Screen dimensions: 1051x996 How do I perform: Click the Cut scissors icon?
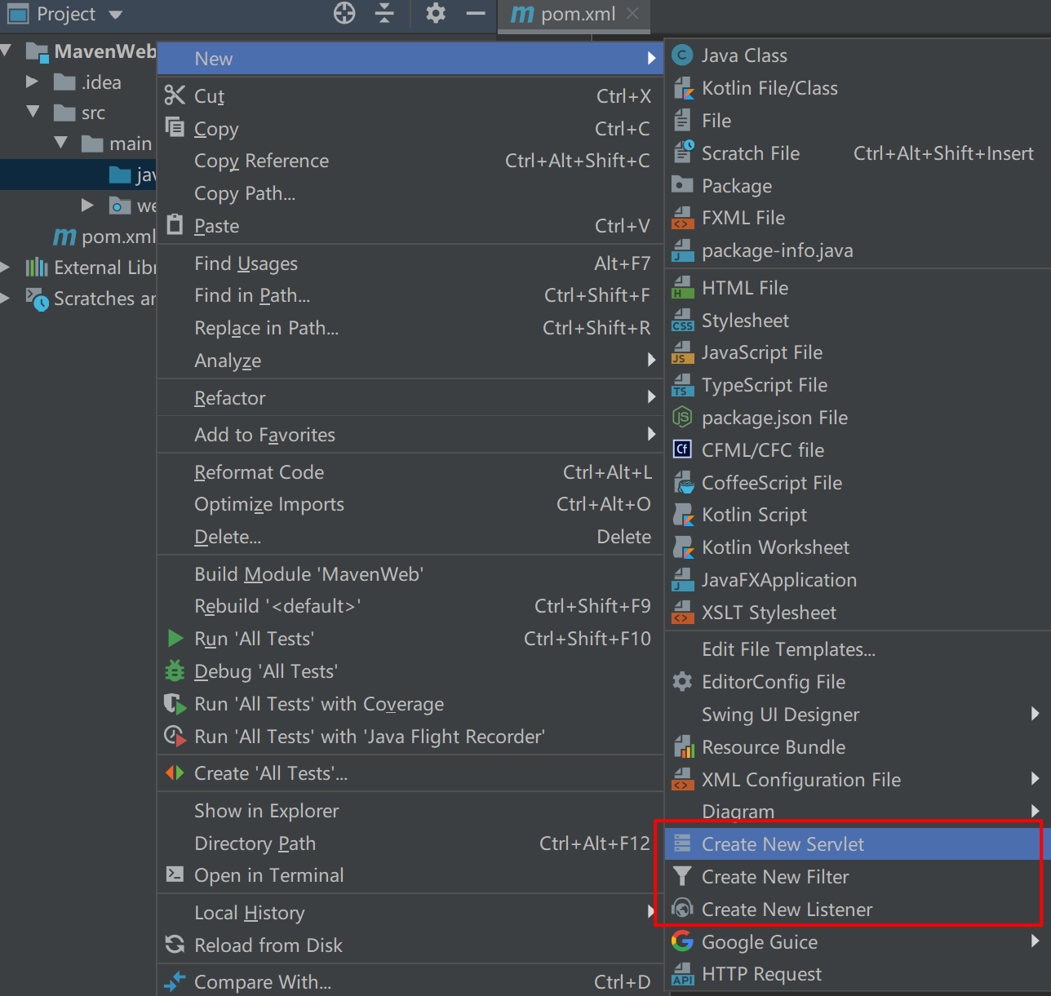[x=175, y=95]
